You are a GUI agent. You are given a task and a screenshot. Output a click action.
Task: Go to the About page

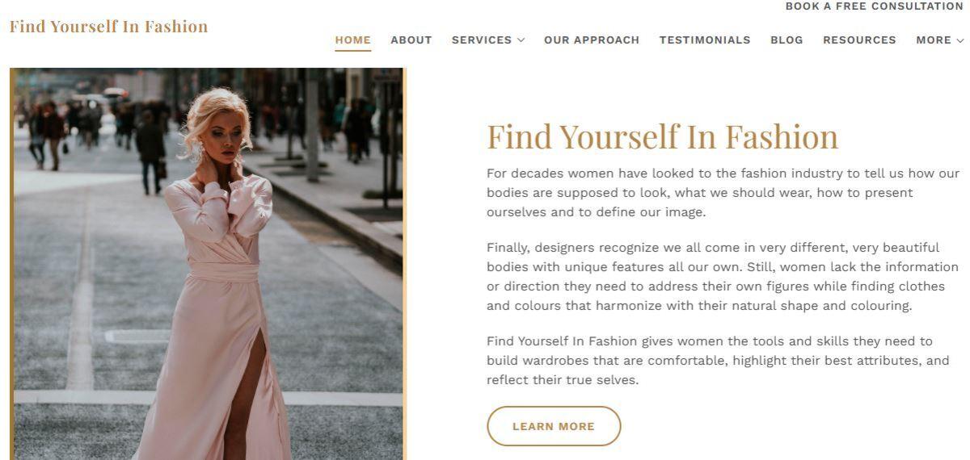(x=411, y=40)
